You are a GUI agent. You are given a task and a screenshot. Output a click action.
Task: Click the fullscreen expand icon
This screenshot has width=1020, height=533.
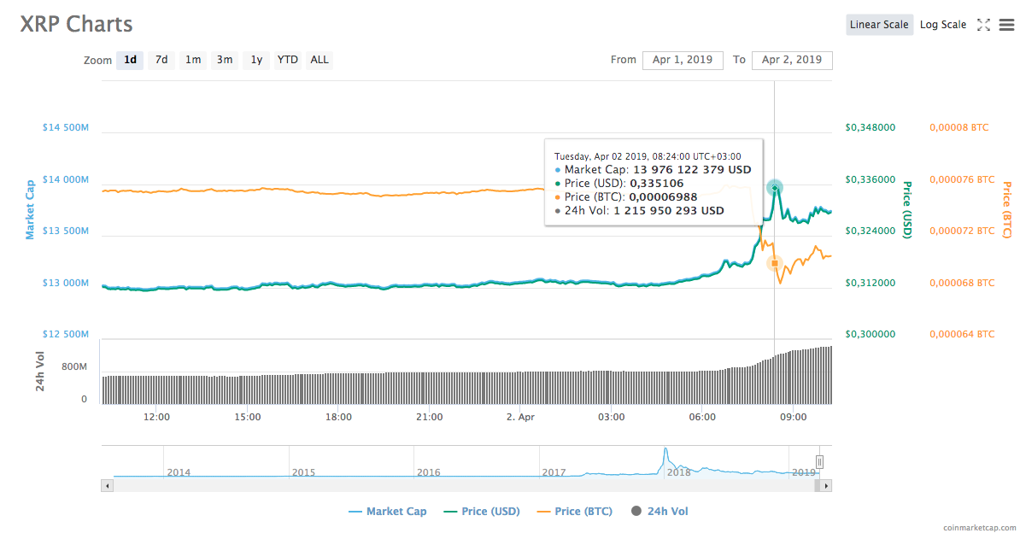[983, 25]
